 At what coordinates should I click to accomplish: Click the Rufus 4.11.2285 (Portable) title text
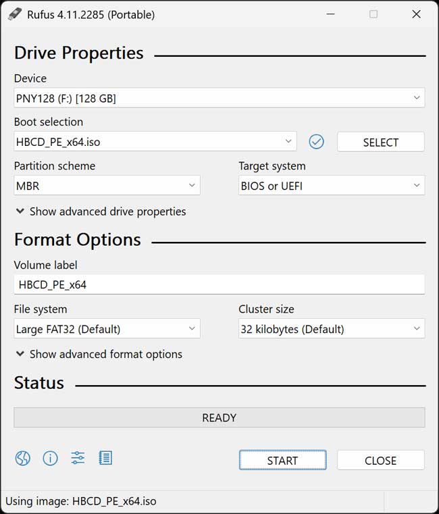[x=91, y=15]
